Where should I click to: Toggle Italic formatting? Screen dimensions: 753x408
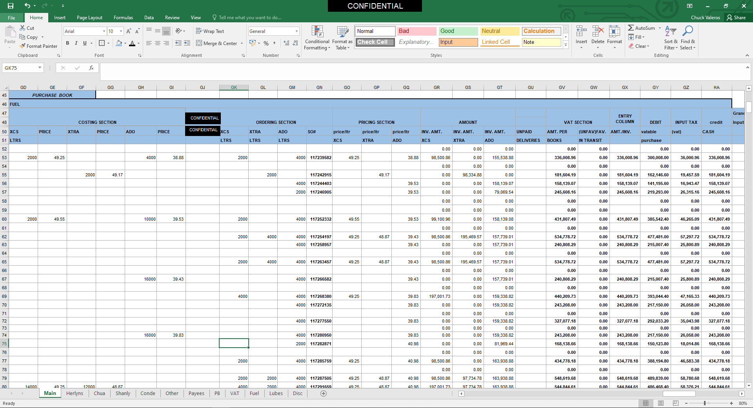tap(76, 43)
